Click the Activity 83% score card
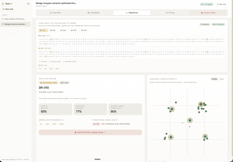 [x=56, y=109]
